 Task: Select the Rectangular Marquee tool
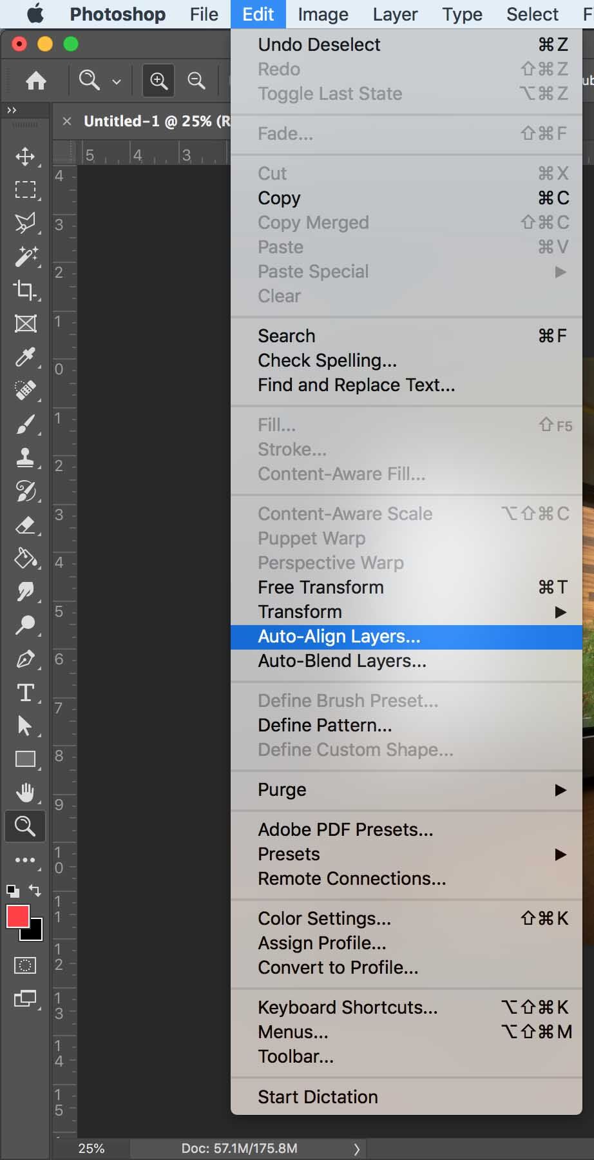(x=25, y=189)
